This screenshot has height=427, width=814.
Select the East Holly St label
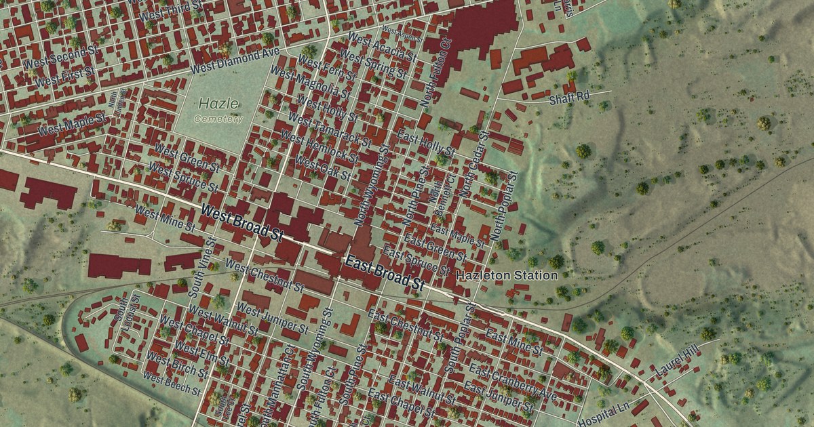click(x=425, y=143)
